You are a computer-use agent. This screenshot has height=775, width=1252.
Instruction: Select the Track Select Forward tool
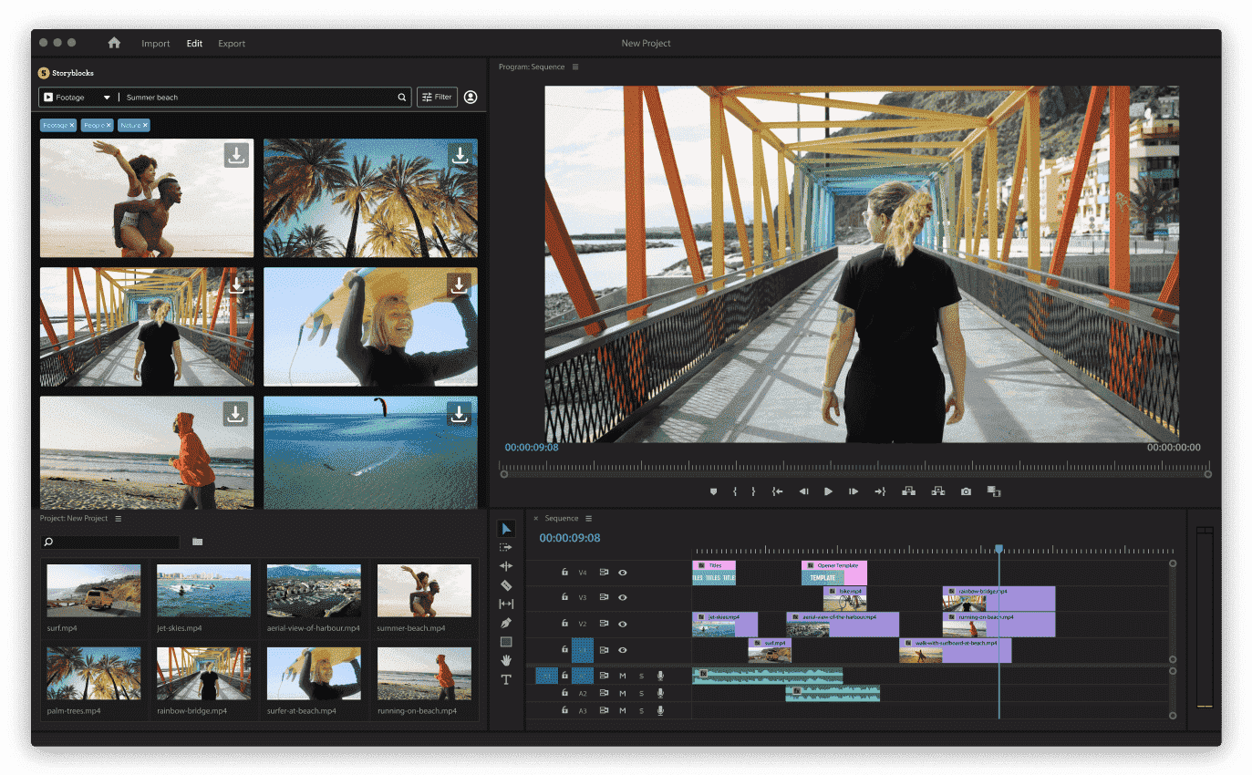[507, 547]
